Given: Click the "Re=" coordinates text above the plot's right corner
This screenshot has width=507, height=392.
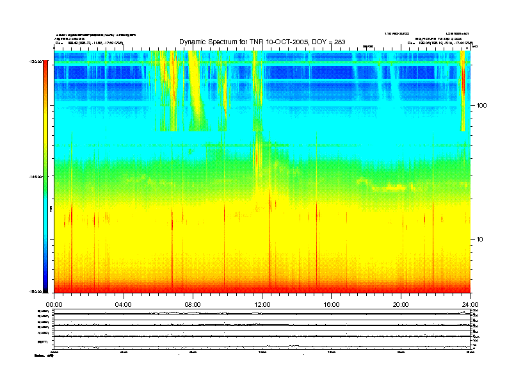Looking at the screenshot, I should click(x=440, y=43).
